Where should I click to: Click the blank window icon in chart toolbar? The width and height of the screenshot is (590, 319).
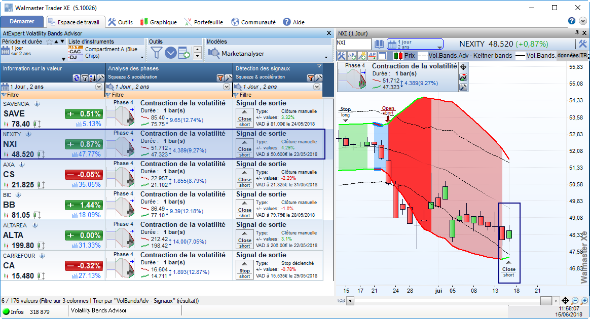[382, 56]
